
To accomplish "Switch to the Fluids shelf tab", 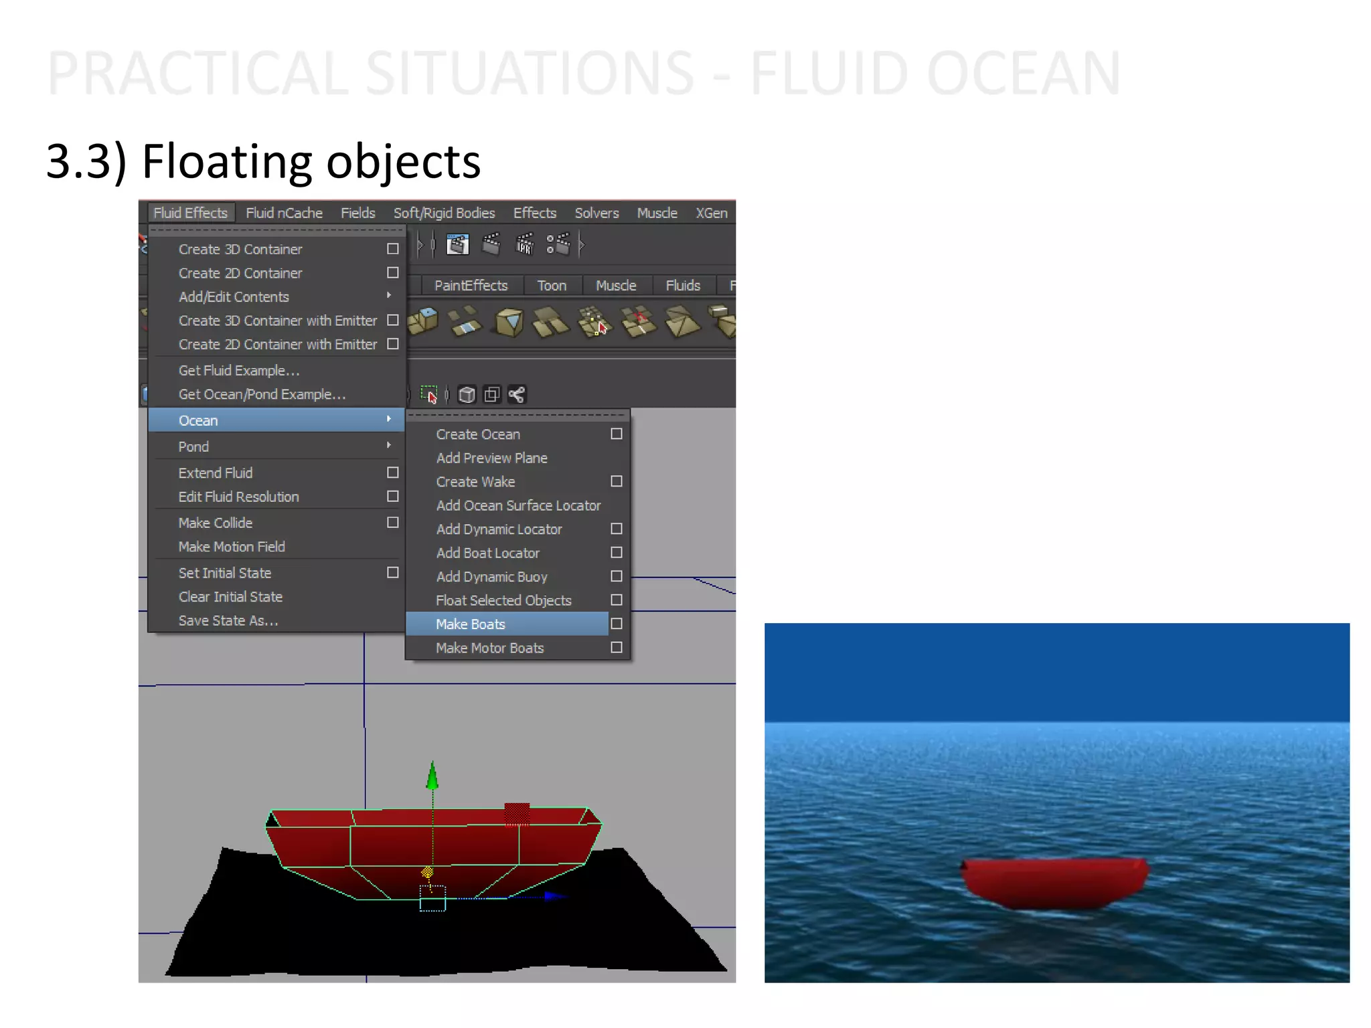I will pos(683,286).
